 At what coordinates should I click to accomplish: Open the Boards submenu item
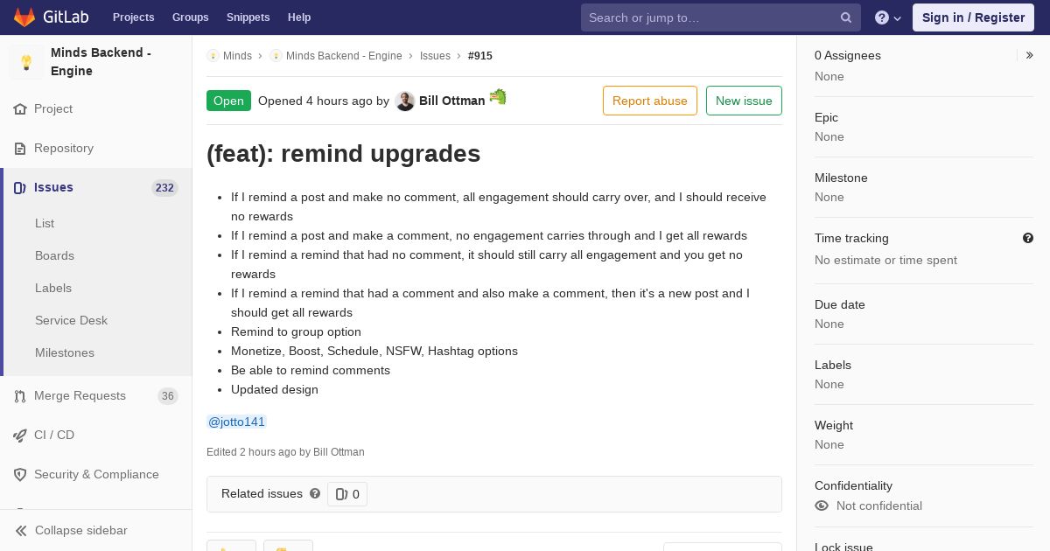coord(54,255)
